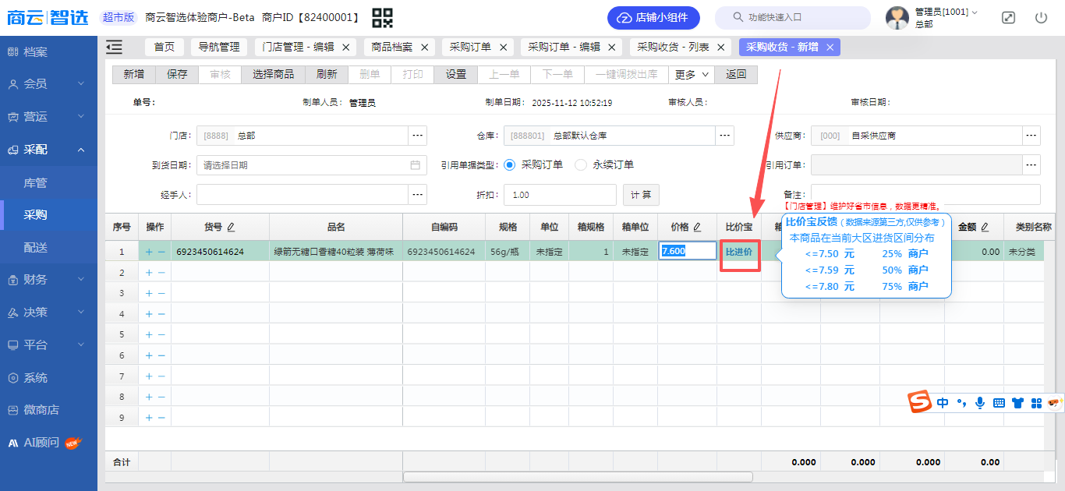
Task: Select the 永续订单 radio button
Action: [581, 164]
